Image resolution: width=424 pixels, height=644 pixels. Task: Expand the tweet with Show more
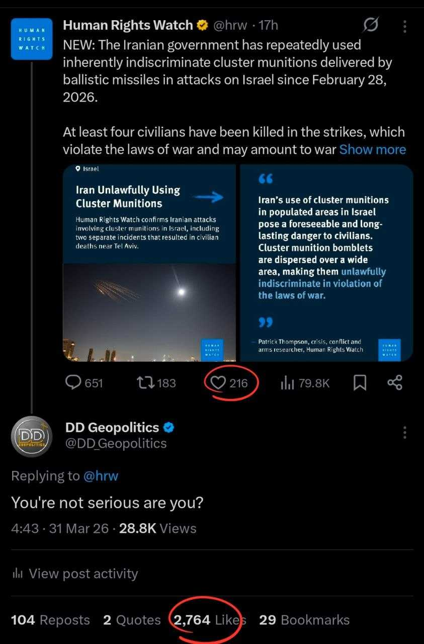[x=373, y=149]
